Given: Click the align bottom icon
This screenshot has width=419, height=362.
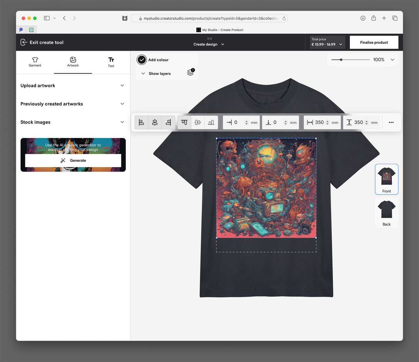Looking at the screenshot, I should click(x=211, y=122).
